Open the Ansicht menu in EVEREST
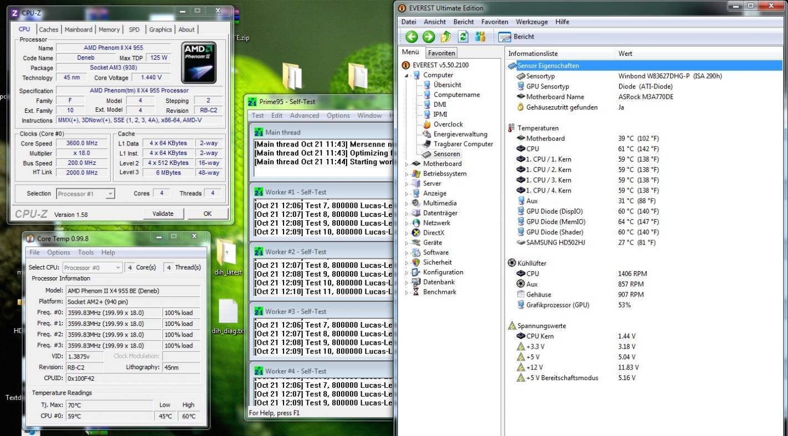 (435, 22)
